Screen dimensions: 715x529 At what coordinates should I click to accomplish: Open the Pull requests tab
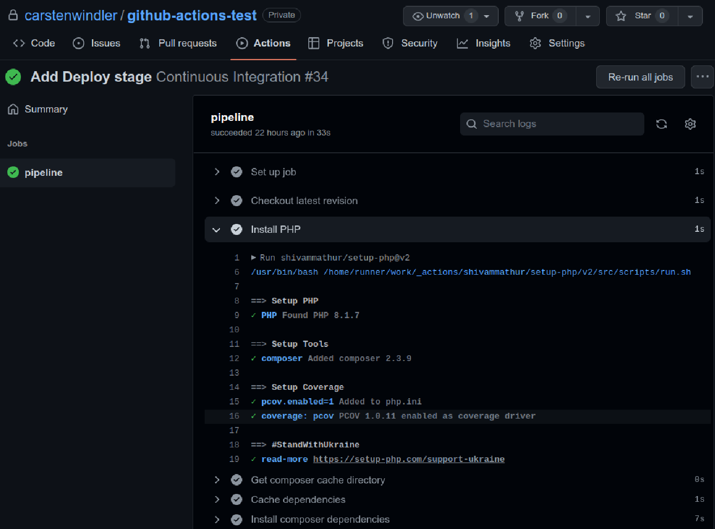[x=178, y=43]
